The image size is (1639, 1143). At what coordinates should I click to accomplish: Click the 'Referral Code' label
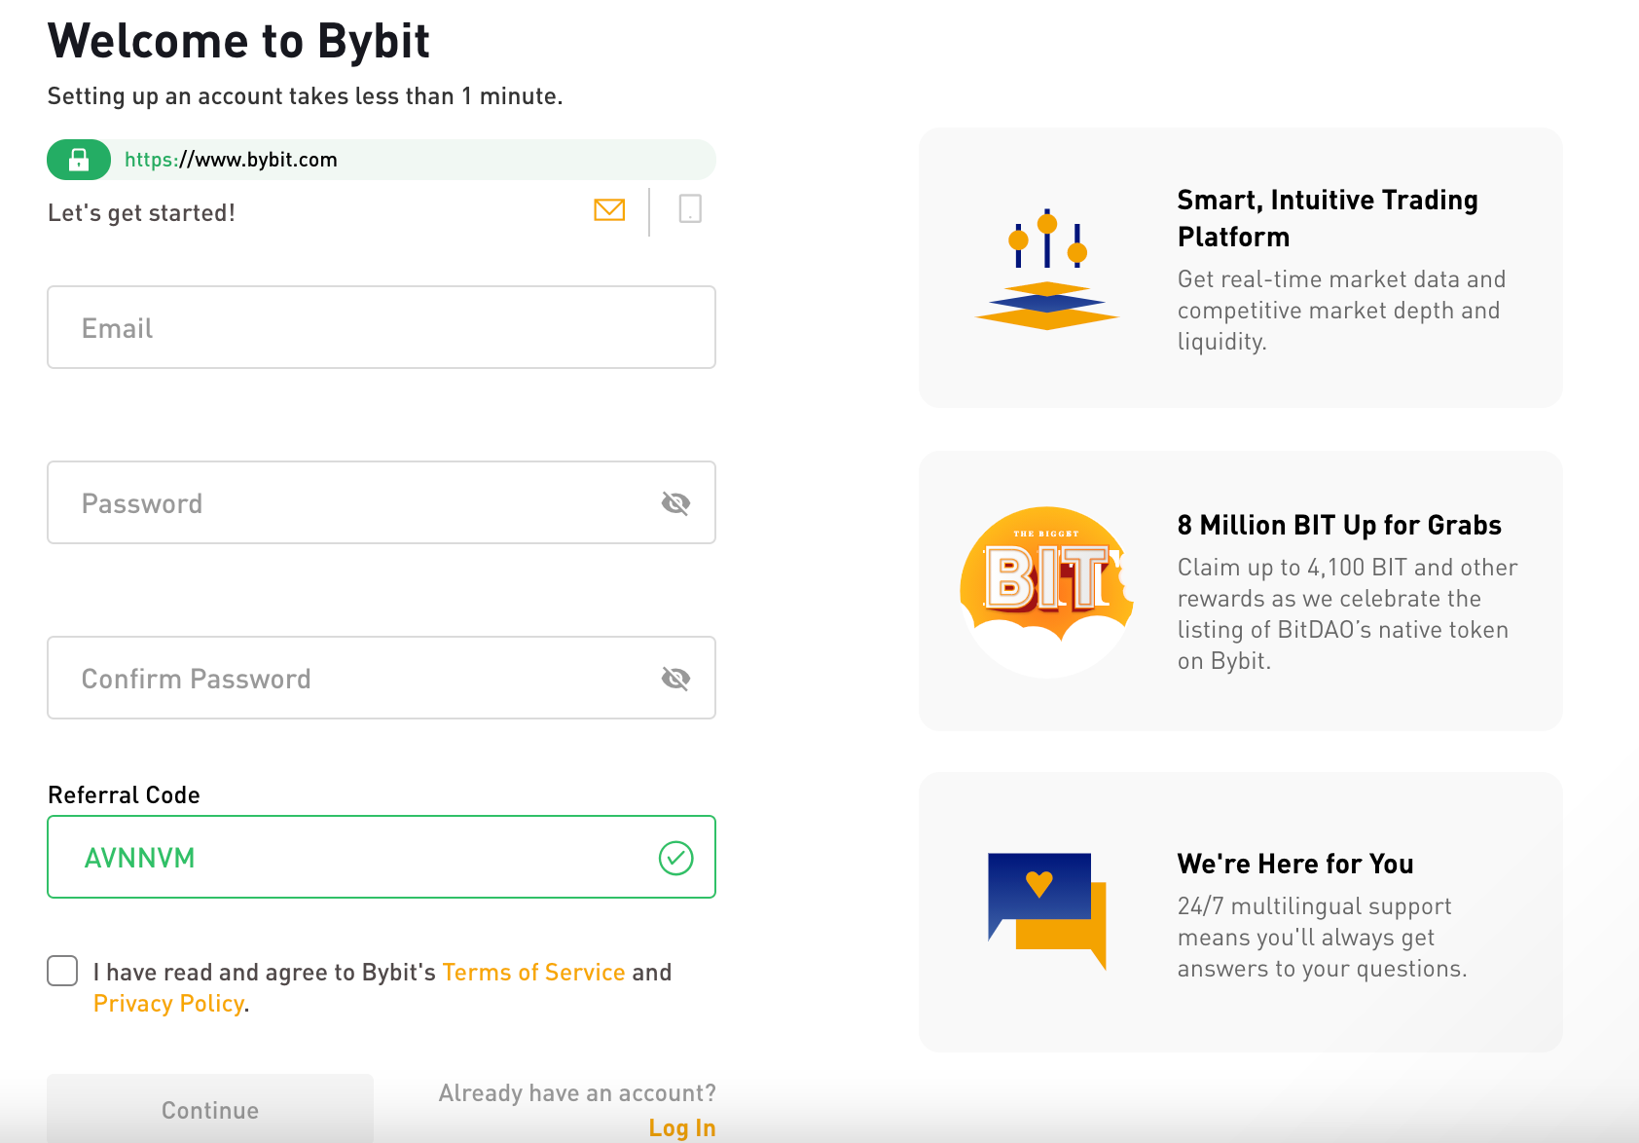pyautogui.click(x=124, y=795)
